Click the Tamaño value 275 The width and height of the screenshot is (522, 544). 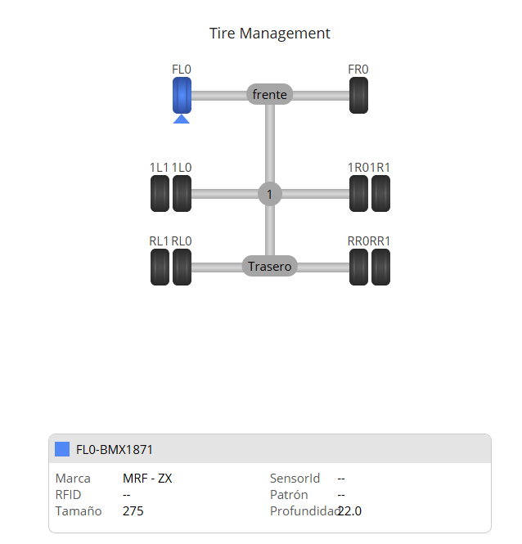pyautogui.click(x=133, y=511)
